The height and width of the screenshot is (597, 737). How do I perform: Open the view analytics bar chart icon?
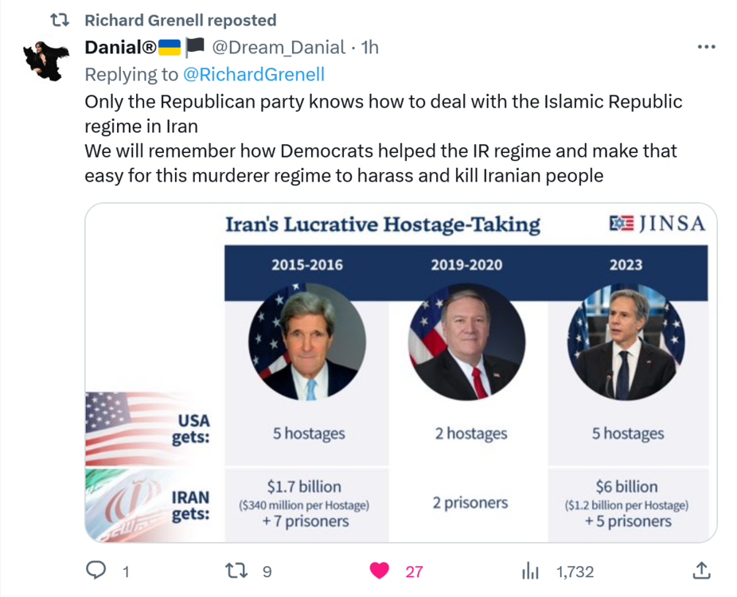(530, 570)
